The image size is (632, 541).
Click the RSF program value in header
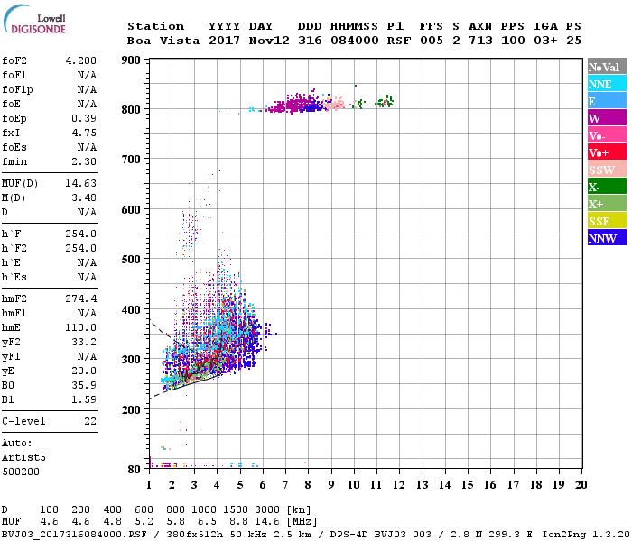click(x=399, y=41)
